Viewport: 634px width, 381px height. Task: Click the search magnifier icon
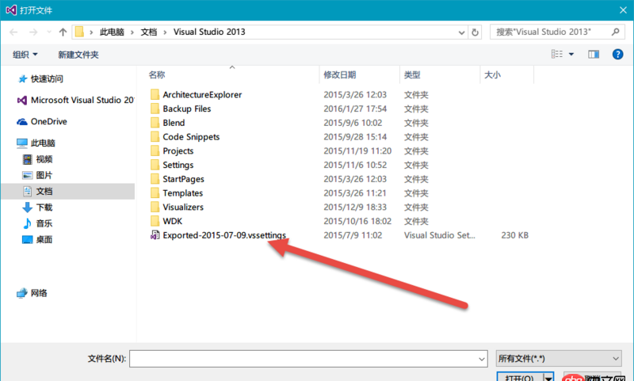coord(616,32)
